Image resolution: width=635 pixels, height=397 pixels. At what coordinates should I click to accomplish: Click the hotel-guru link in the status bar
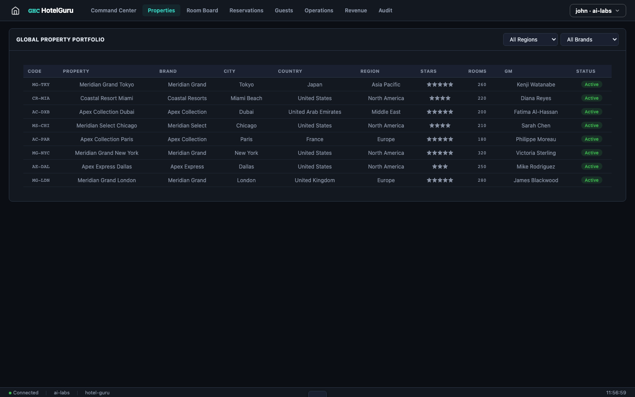97,393
